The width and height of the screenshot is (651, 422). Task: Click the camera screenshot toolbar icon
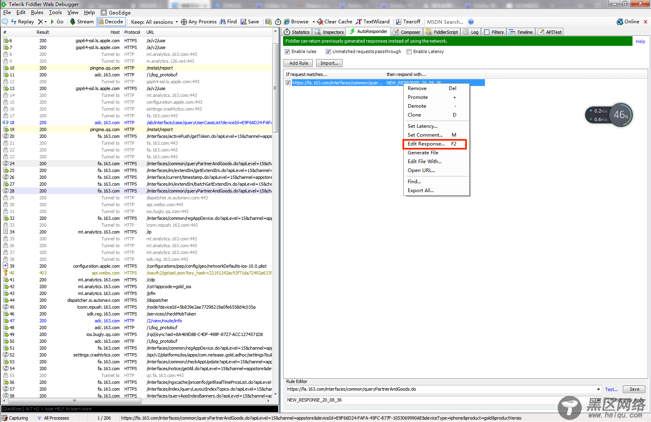pyautogui.click(x=269, y=22)
